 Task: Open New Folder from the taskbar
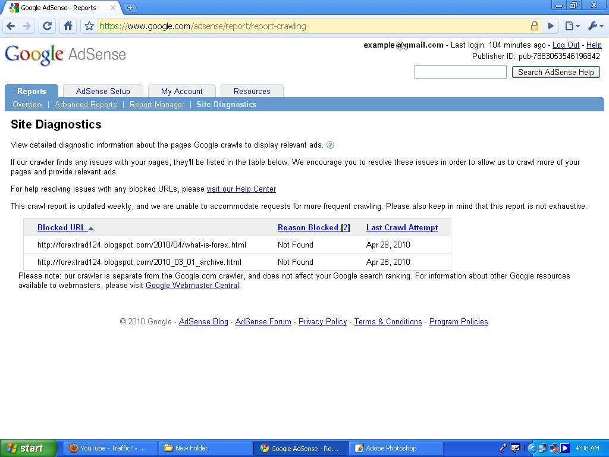point(205,448)
